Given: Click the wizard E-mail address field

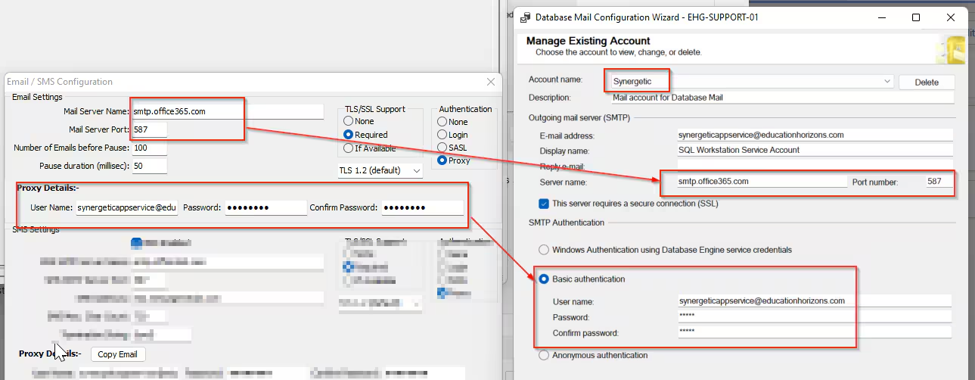Looking at the screenshot, I should [815, 135].
